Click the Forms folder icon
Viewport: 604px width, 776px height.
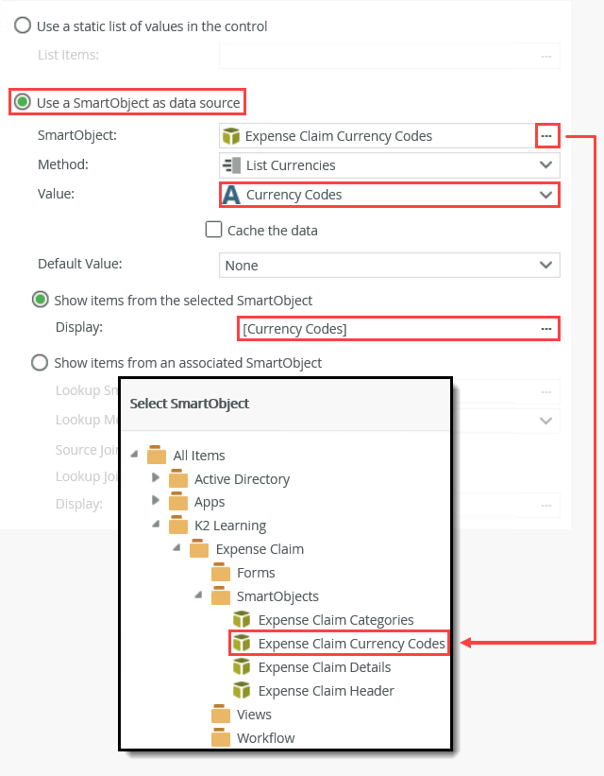(220, 573)
